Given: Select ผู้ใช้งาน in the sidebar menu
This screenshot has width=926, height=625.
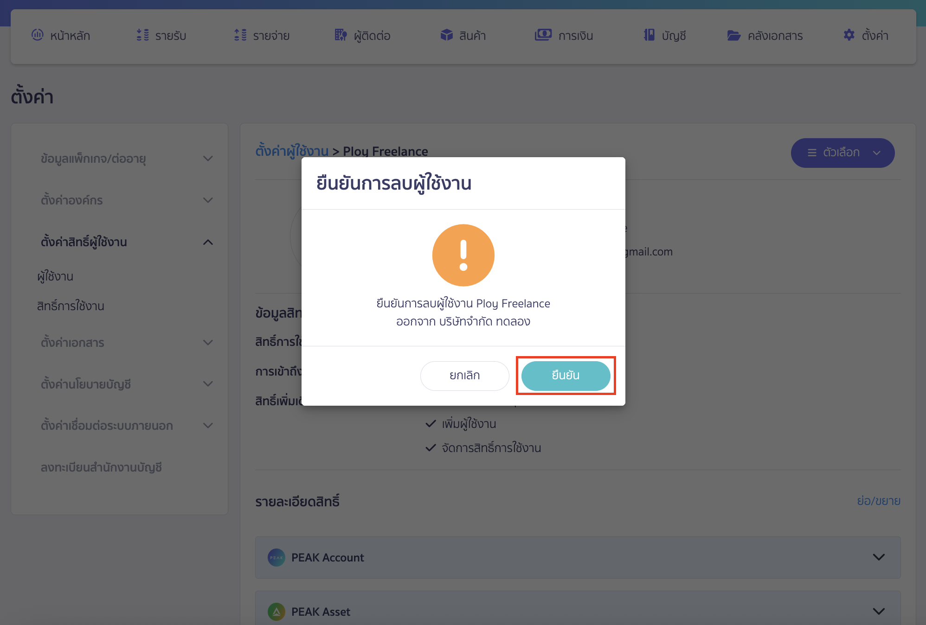Looking at the screenshot, I should pos(55,276).
